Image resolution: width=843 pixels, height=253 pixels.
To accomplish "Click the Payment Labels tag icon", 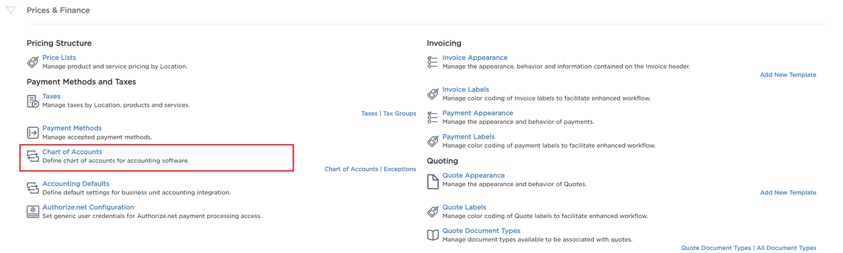I will [432, 141].
